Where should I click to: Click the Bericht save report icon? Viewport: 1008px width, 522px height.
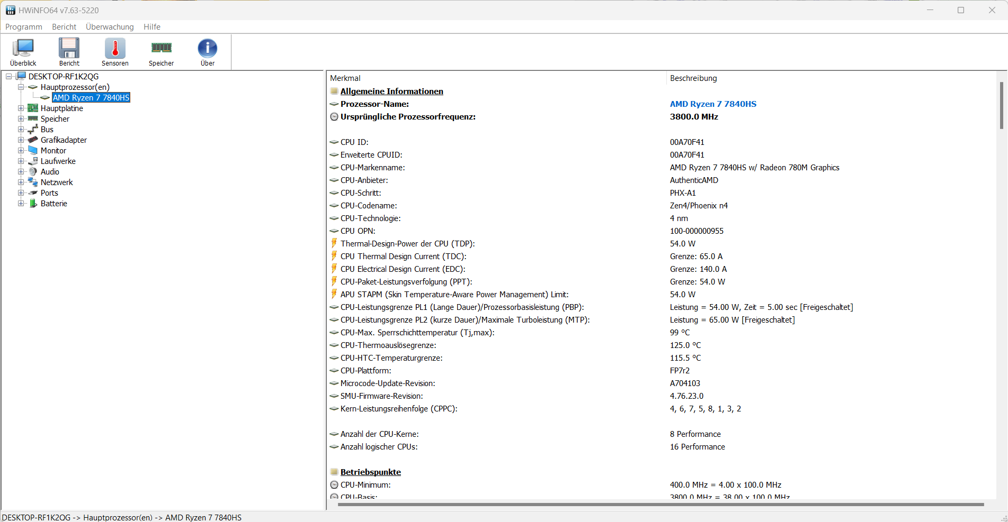tap(69, 52)
